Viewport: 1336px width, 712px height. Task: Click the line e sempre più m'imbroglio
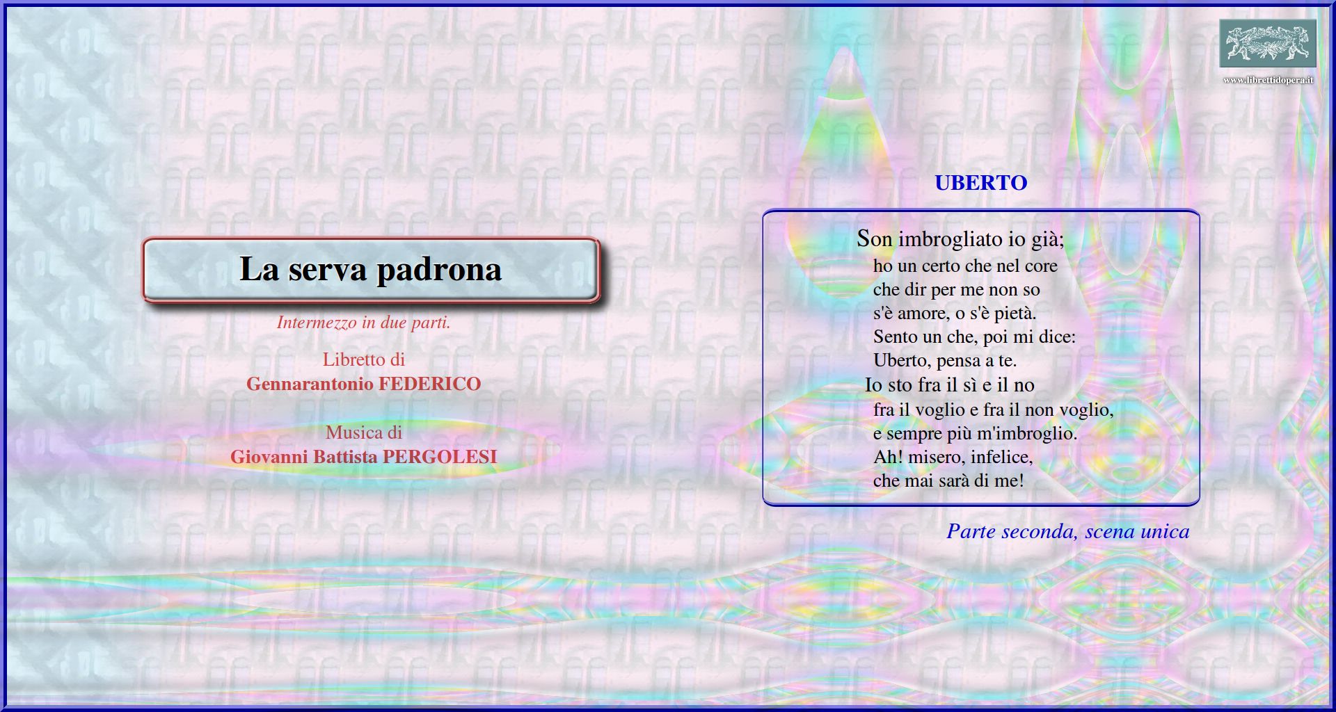pos(974,433)
